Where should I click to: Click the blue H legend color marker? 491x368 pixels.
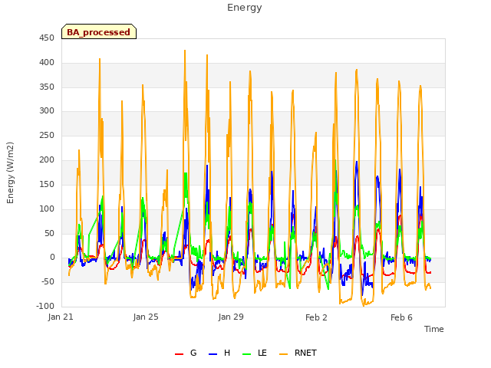[x=213, y=354]
